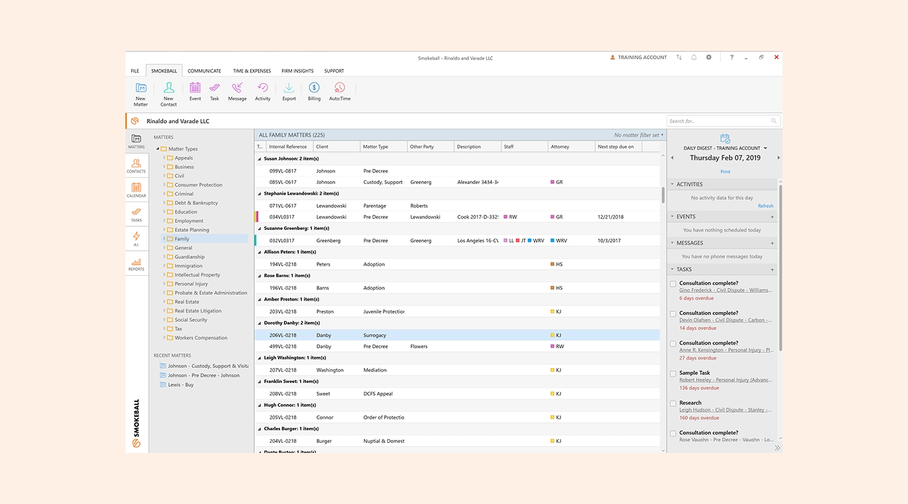Screen dimensions: 908x504
Task: Open the Matters sidebar section
Action: 137,142
